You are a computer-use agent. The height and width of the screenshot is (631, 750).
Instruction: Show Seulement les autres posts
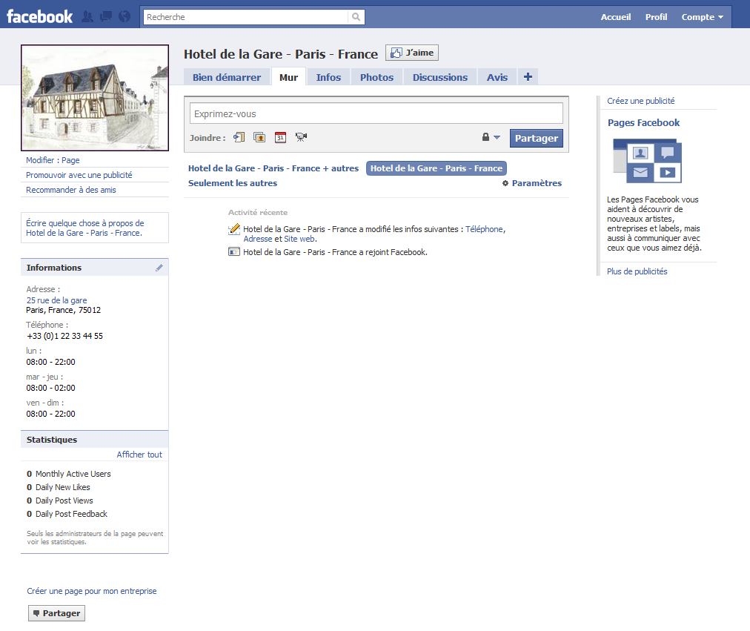tap(233, 183)
